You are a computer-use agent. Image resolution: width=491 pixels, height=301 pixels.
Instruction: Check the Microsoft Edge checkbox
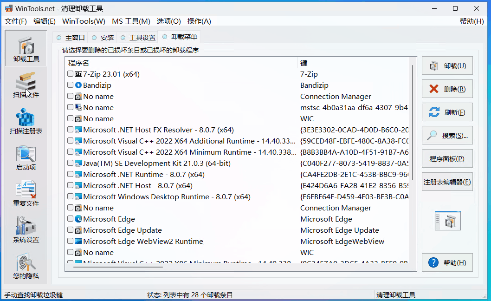tap(70, 218)
